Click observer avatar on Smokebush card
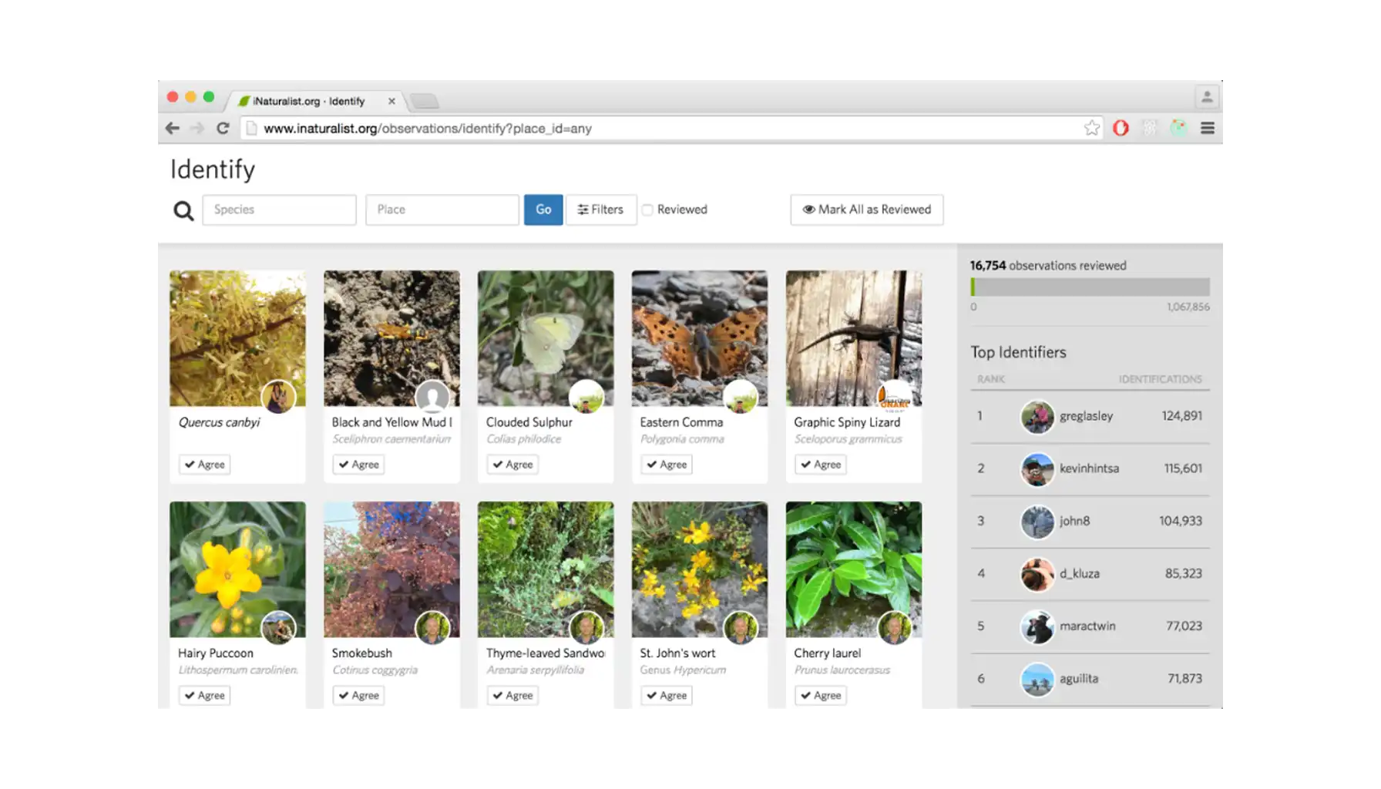The image size is (1381, 789). tap(432, 628)
